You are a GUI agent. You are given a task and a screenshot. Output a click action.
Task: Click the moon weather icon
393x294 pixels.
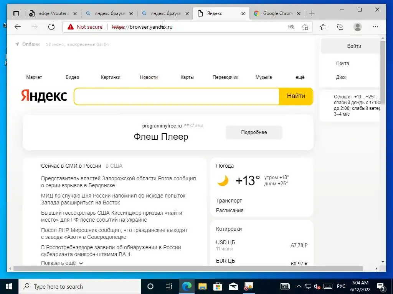(x=223, y=181)
